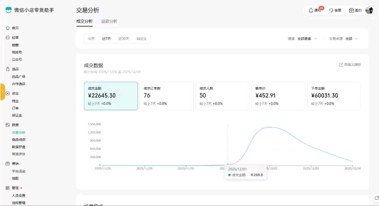This screenshot has width=379, height=206.
Task: Select the 近7天 time filter
Action: [x=106, y=39]
